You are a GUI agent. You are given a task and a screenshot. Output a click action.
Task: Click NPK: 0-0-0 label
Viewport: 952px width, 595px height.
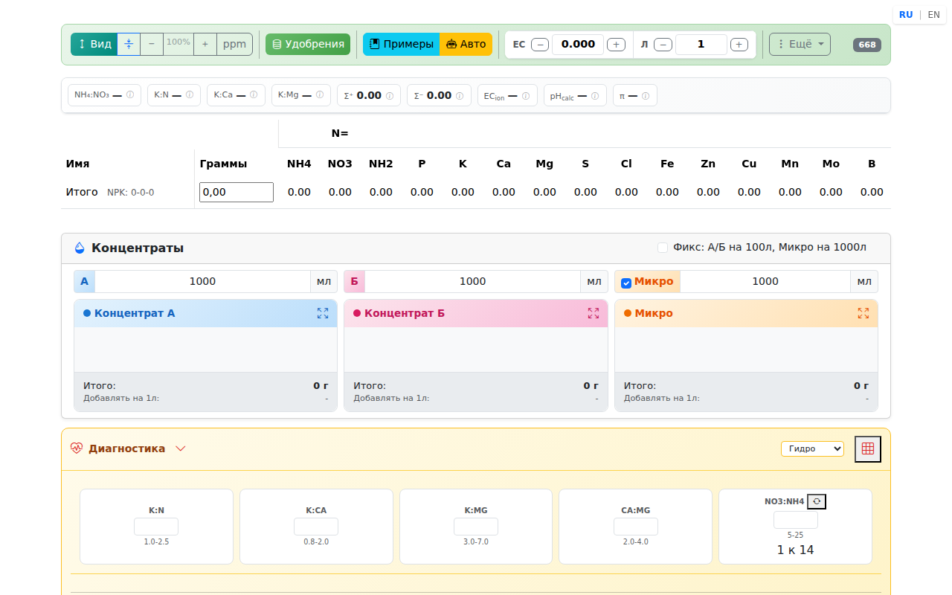tap(131, 193)
